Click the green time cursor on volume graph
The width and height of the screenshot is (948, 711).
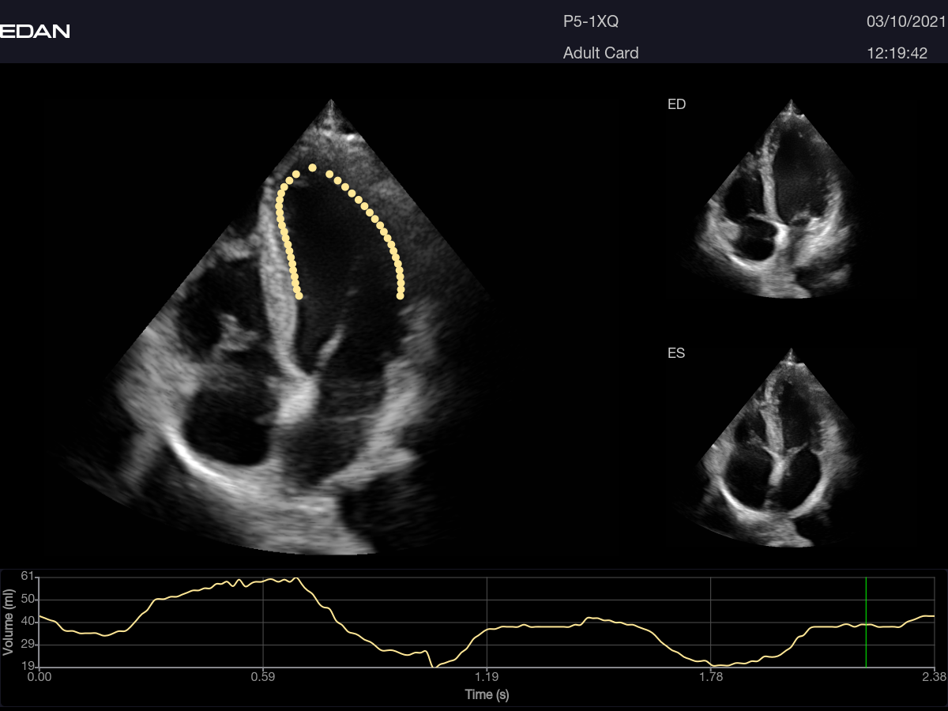(x=866, y=622)
